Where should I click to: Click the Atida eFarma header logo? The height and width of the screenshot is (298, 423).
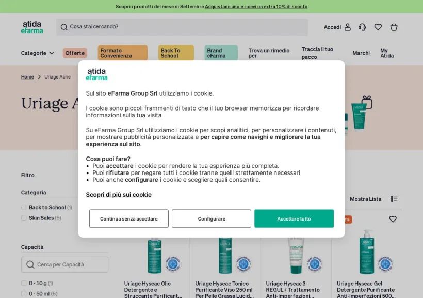click(x=32, y=27)
